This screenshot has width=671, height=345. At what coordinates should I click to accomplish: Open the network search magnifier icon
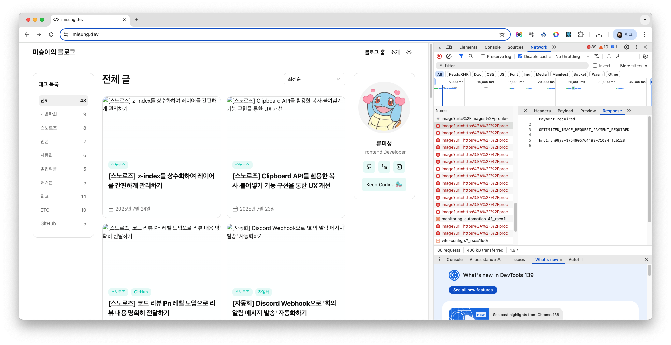pyautogui.click(x=471, y=56)
